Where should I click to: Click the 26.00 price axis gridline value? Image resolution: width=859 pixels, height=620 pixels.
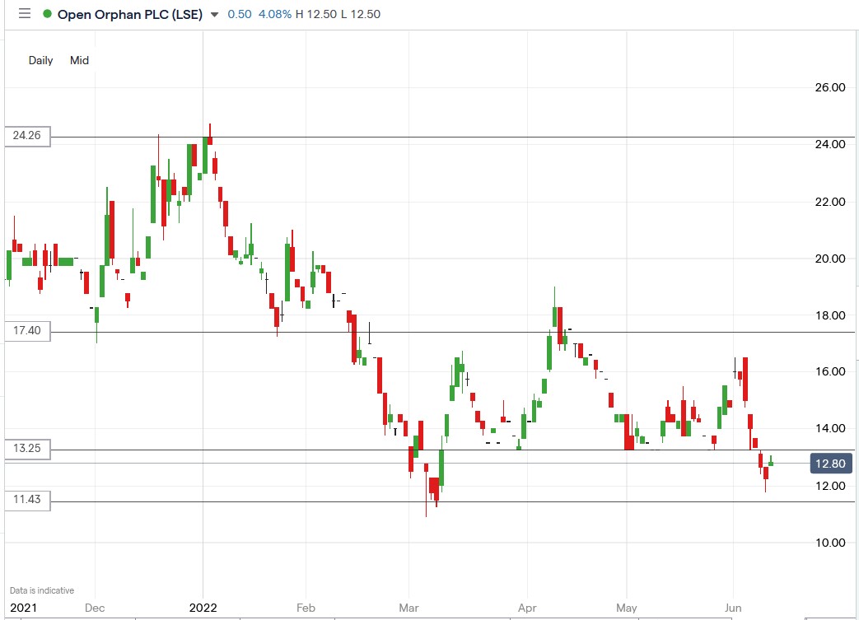832,88
